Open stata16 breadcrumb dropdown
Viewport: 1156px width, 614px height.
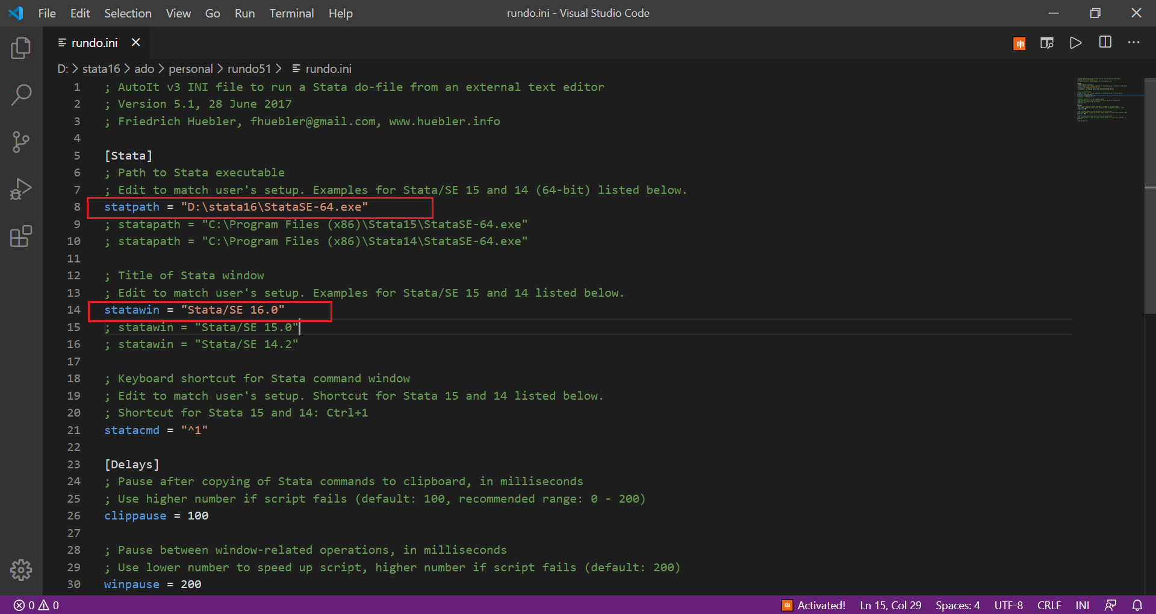click(101, 69)
